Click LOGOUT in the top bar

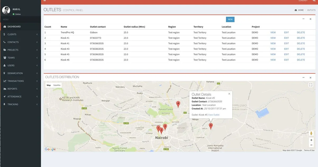coord(303,1)
